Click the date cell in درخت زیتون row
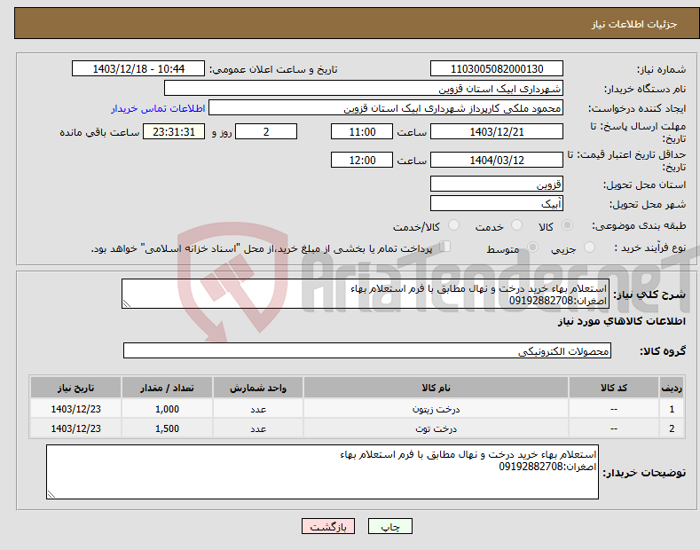Screen dimensions: 700x550 (x=76, y=409)
